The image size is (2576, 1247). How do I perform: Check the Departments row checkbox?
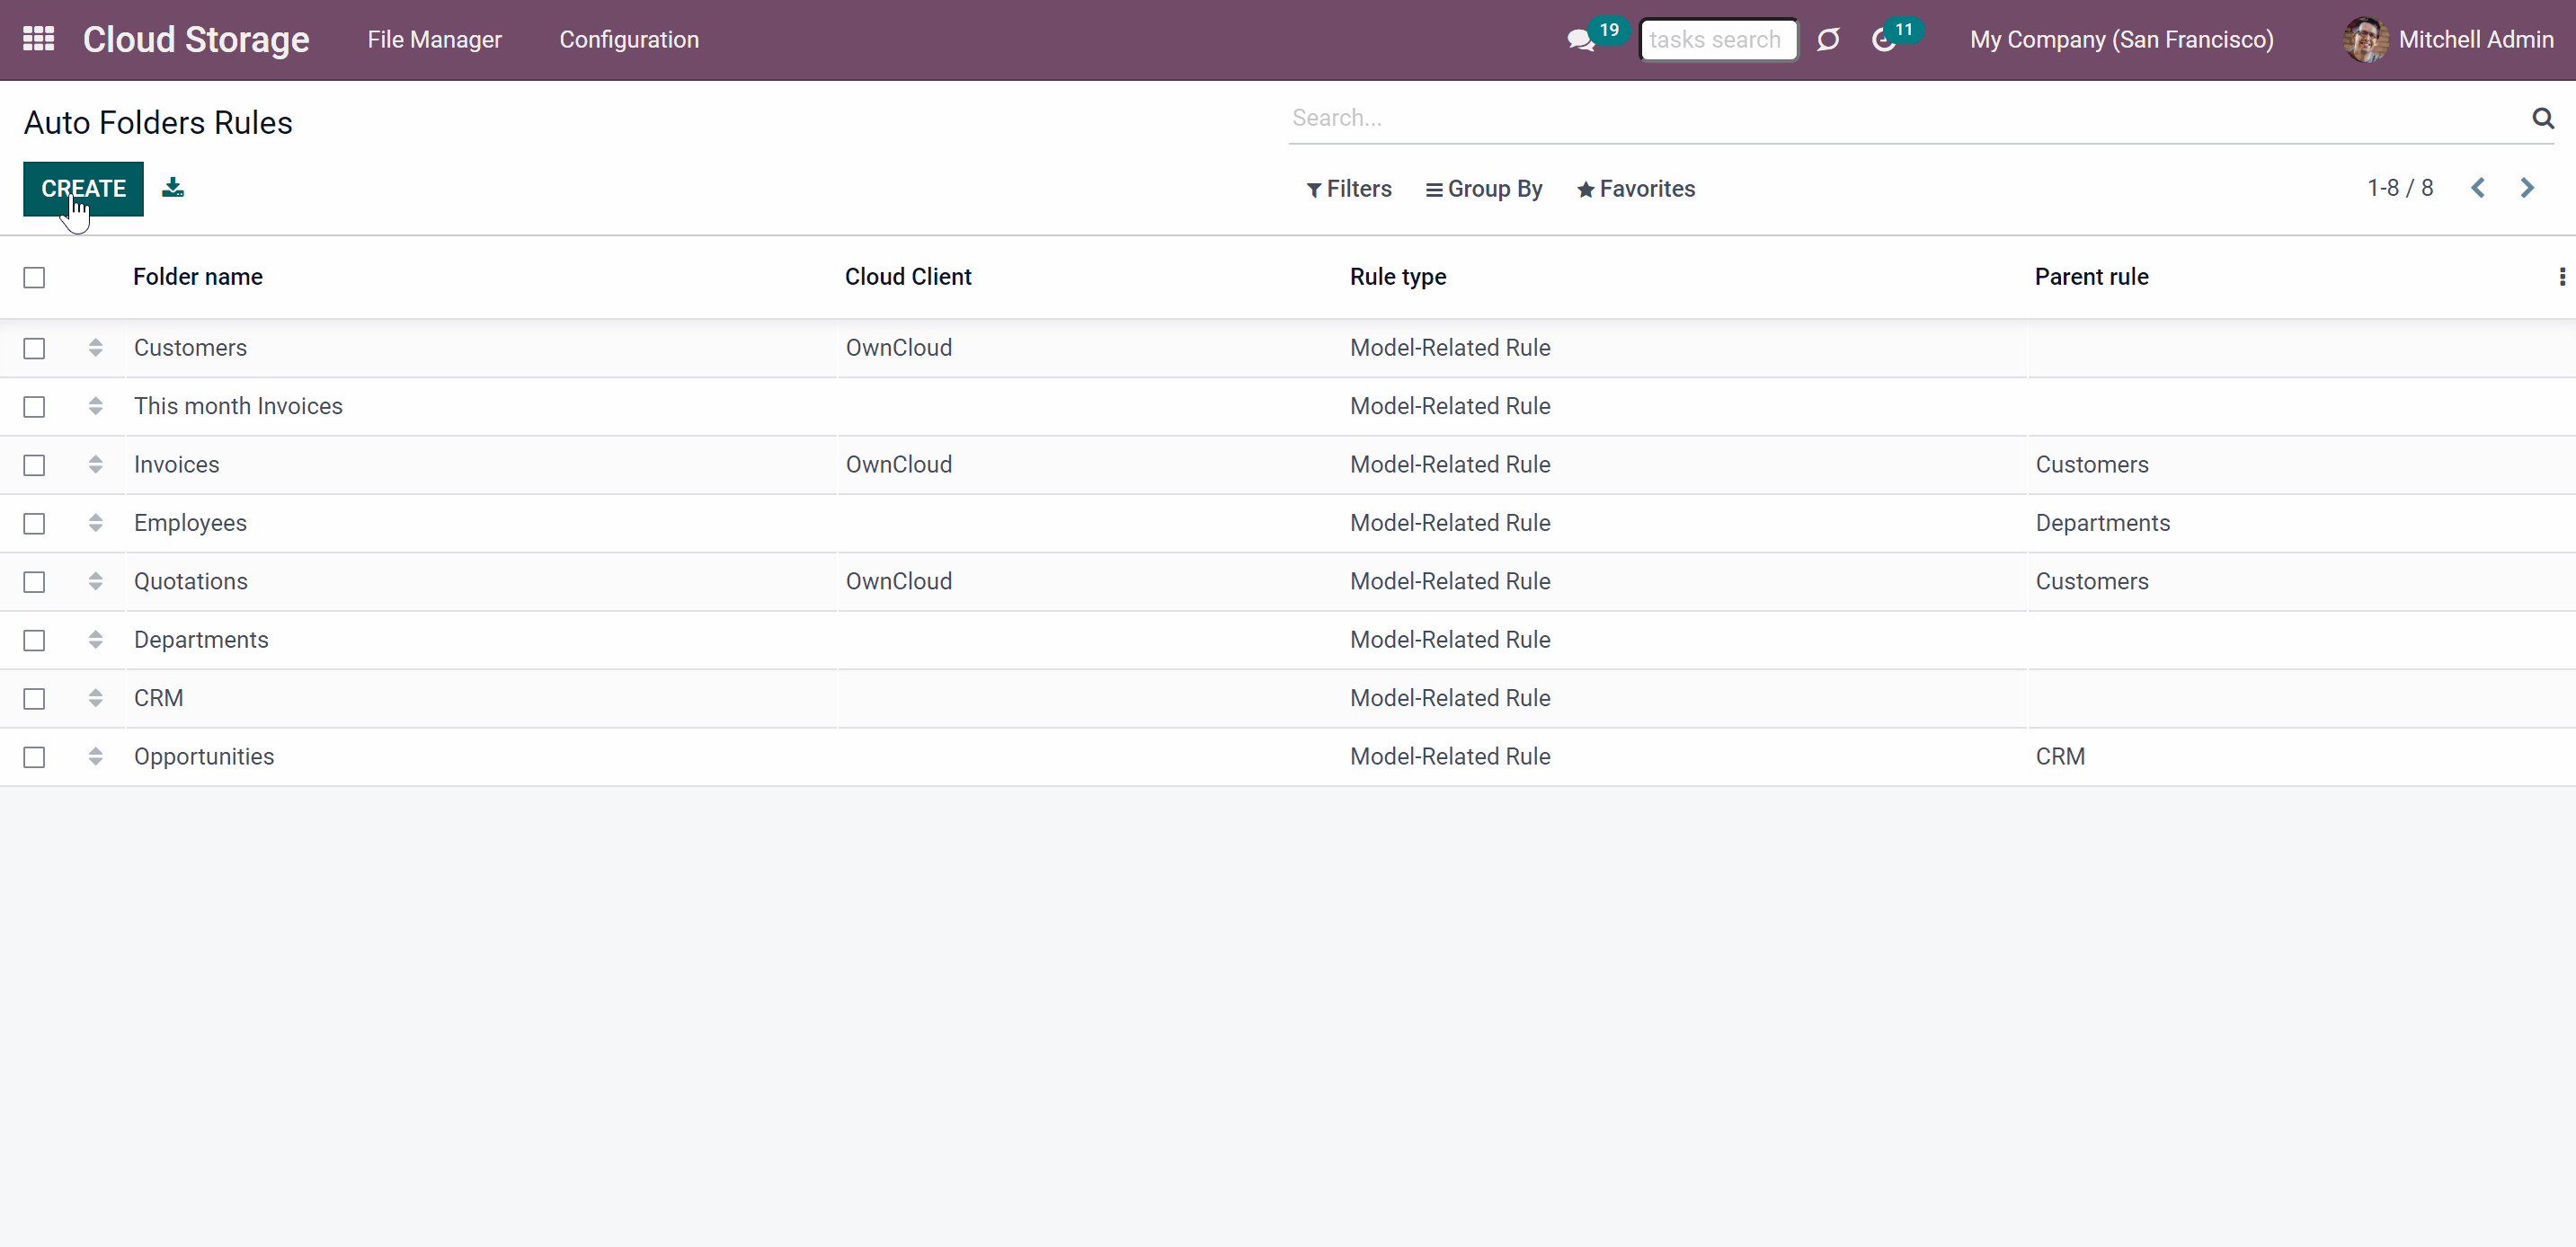pyautogui.click(x=34, y=641)
